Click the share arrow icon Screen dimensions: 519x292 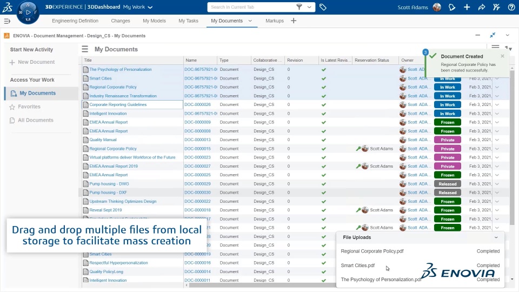482,7
